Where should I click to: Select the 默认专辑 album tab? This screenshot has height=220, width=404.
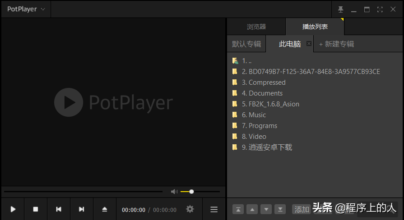pyautogui.click(x=246, y=44)
